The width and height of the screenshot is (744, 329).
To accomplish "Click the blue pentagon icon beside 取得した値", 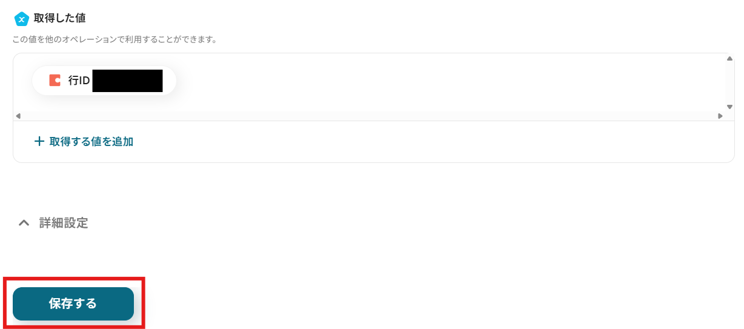I will (x=21, y=19).
